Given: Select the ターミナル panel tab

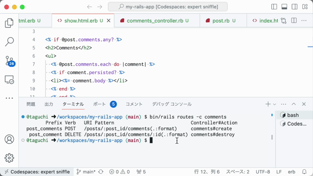Looking at the screenshot, I should tap(73, 104).
